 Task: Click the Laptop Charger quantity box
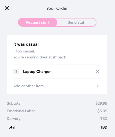click(x=16, y=71)
